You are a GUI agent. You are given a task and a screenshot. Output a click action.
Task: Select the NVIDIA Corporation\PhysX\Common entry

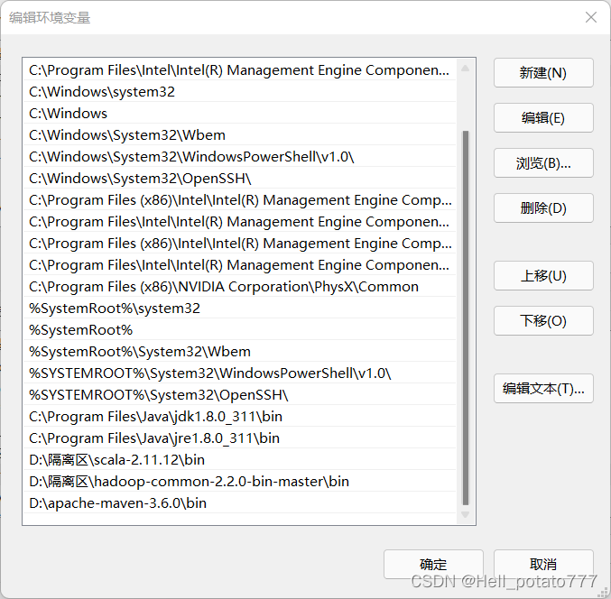[x=239, y=287]
